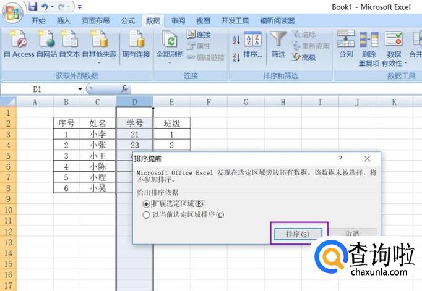Click the insert function fx button

[x=124, y=89]
